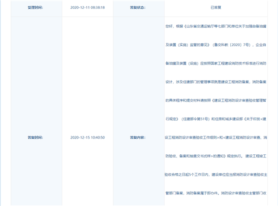Viewport: 278px width, 206px height.
Task: Select the 已答复 status value
Action: [216, 8]
